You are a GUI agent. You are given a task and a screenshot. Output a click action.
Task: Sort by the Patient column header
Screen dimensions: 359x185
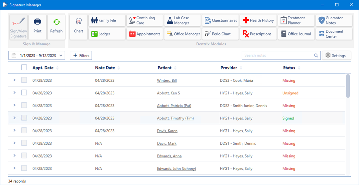pyautogui.click(x=165, y=68)
